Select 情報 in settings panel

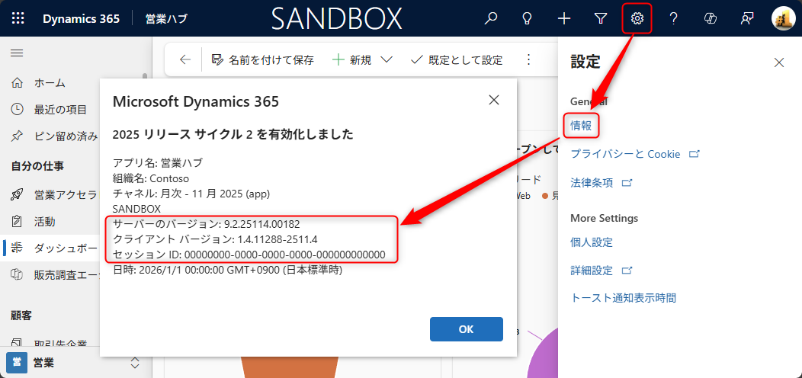tap(581, 125)
